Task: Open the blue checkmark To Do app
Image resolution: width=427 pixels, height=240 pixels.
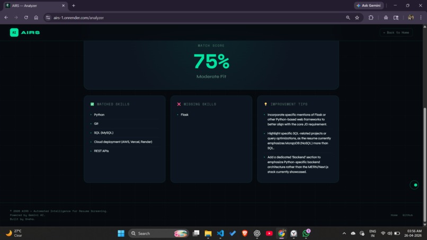Action: click(233, 233)
